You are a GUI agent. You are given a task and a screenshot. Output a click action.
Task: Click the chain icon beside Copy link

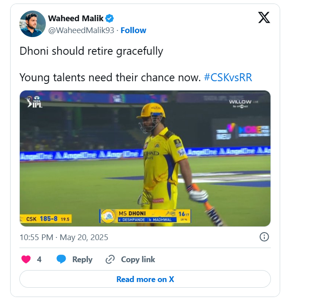click(110, 260)
